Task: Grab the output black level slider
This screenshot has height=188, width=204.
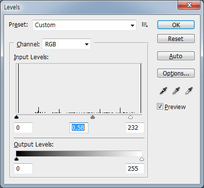Action: (16, 159)
